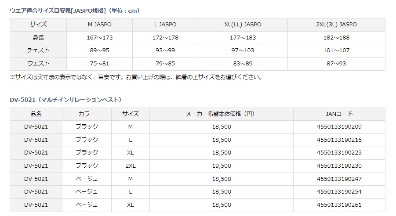Select waist value 83～89
Viewport: 396px width, 216px height.
[x=243, y=63]
